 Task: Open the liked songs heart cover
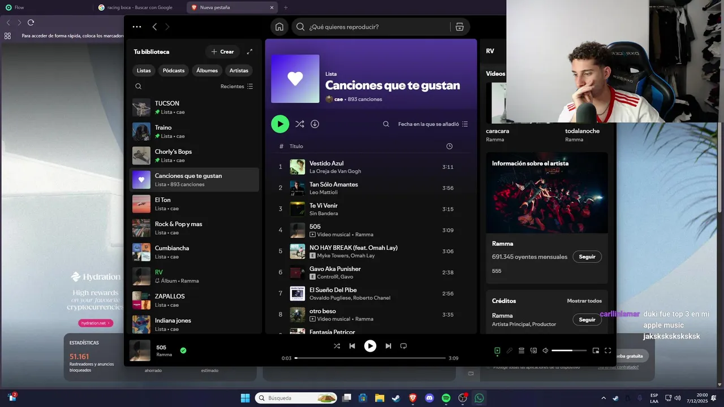[x=295, y=79]
